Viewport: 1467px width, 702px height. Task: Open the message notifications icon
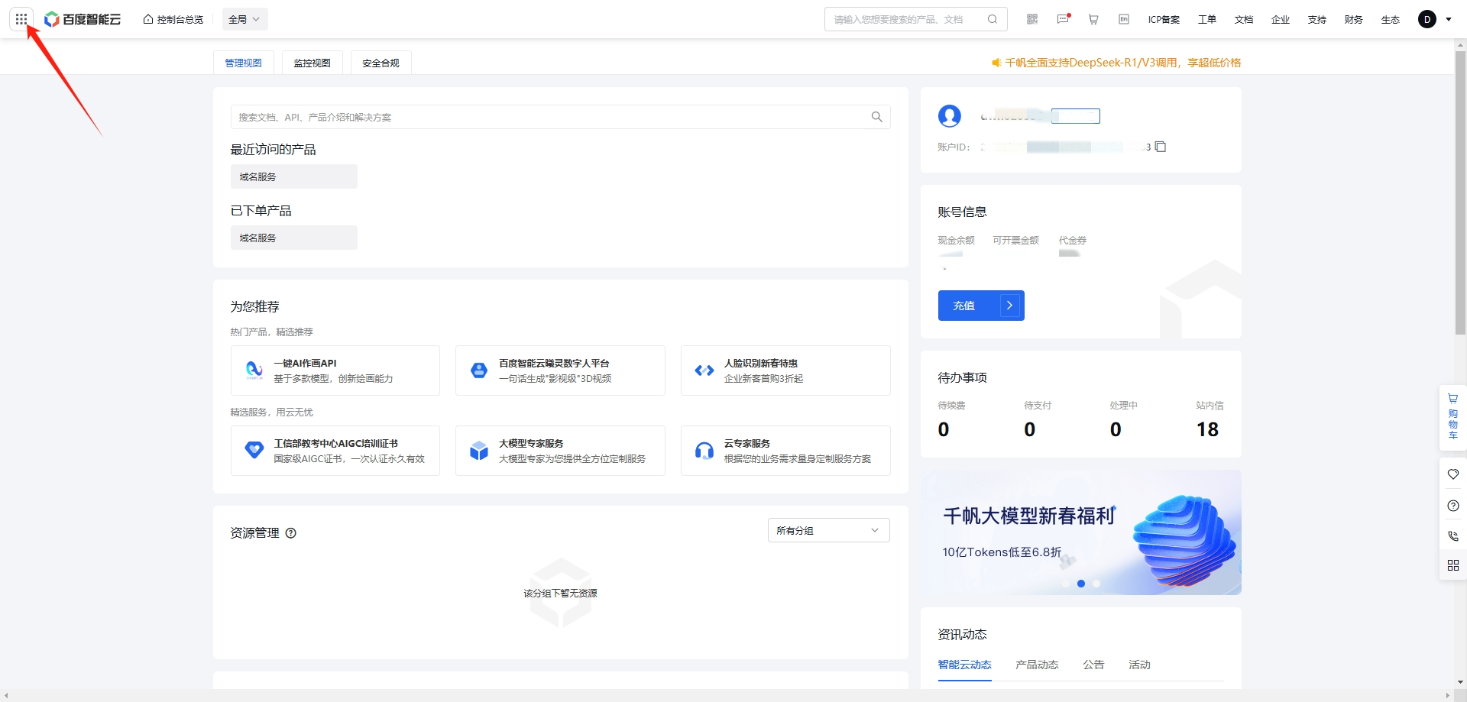[1063, 19]
